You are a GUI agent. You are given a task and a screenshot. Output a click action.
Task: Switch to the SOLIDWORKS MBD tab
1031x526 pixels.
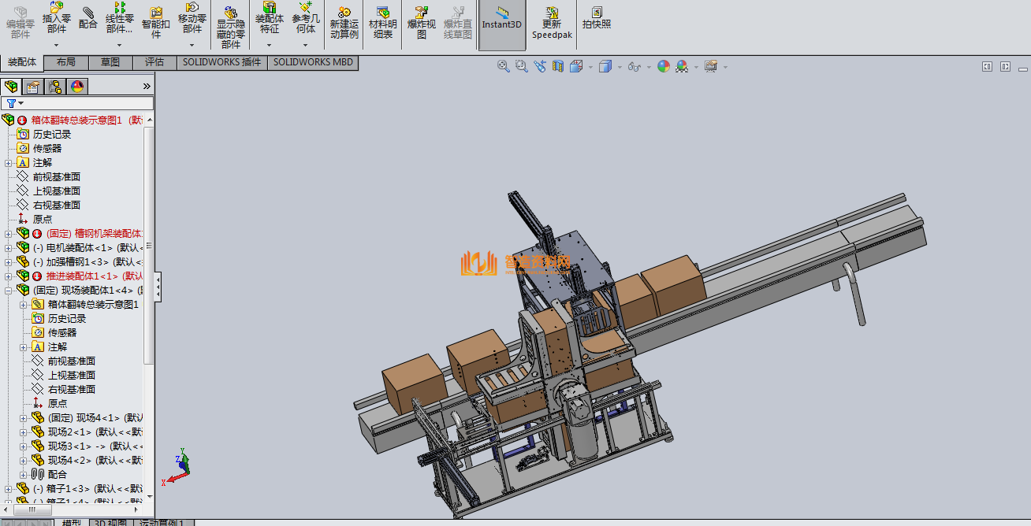[x=313, y=62]
